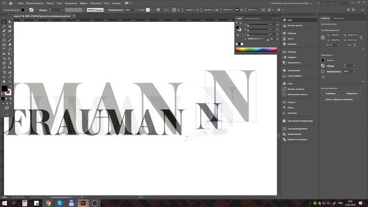This screenshot has height=207, width=368.
Task: Select the Rotate tool
Action: 4,49
